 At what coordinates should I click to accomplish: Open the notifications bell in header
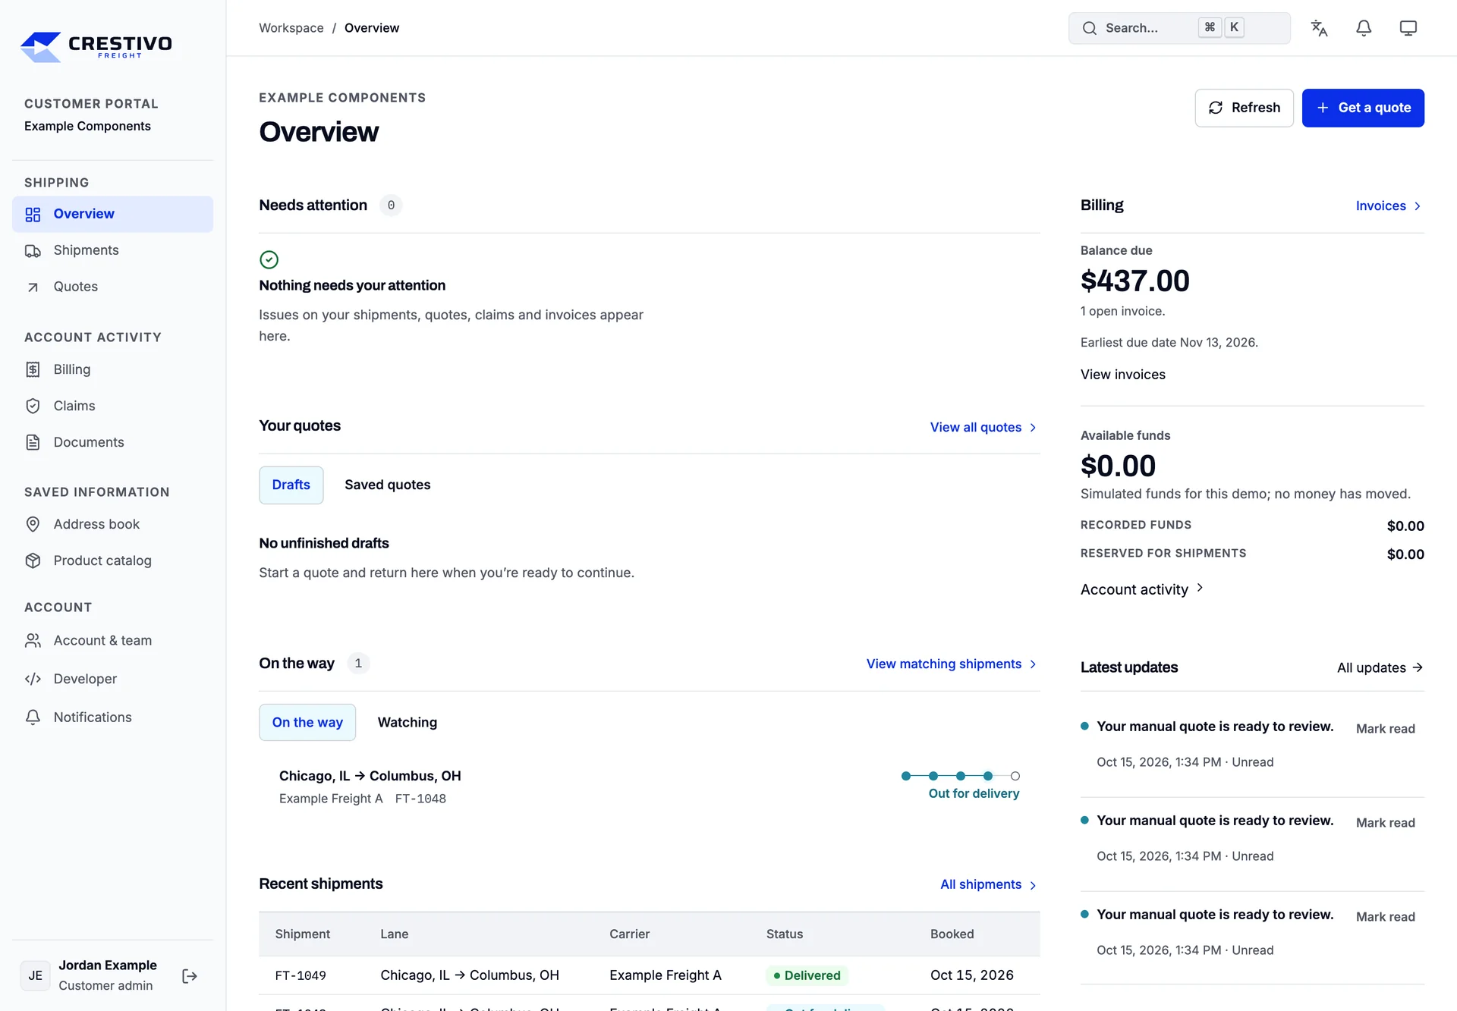pos(1364,28)
